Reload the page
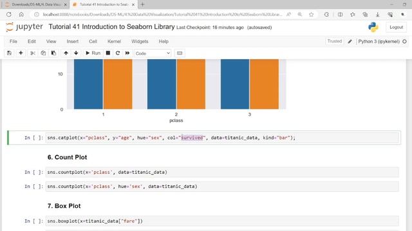Image resolution: width=412 pixels, height=231 pixels. click(9, 14)
